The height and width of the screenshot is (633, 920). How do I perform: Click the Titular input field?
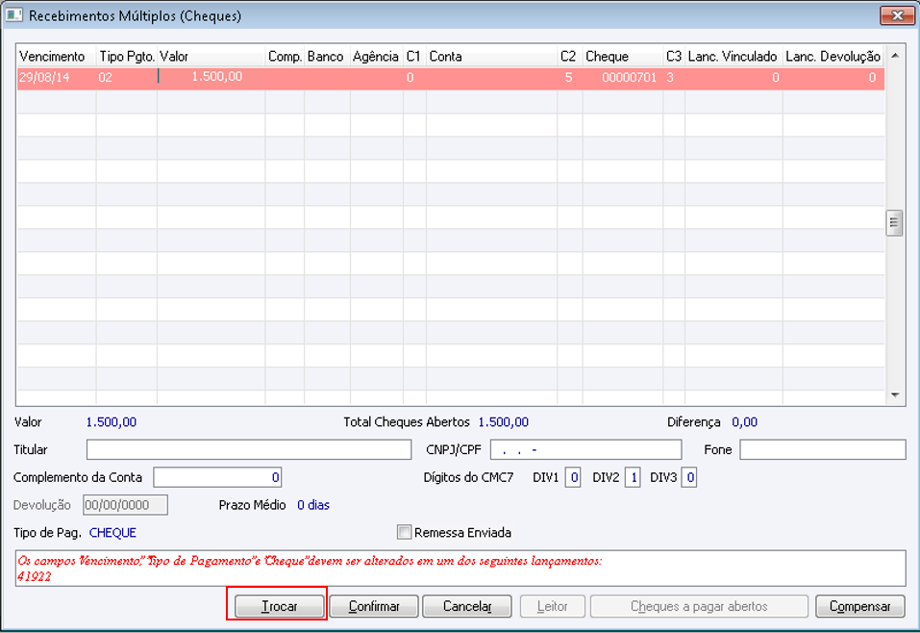[249, 450]
